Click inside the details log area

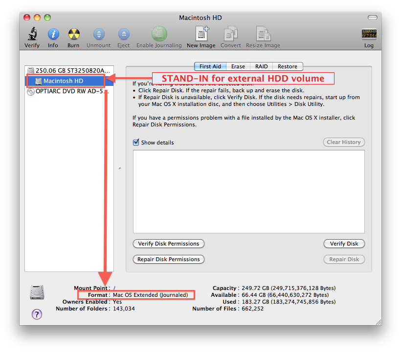pyautogui.click(x=249, y=191)
